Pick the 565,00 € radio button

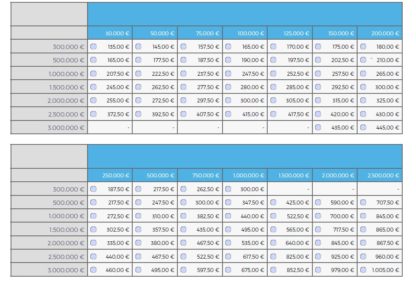pyautogui.click(x=273, y=230)
